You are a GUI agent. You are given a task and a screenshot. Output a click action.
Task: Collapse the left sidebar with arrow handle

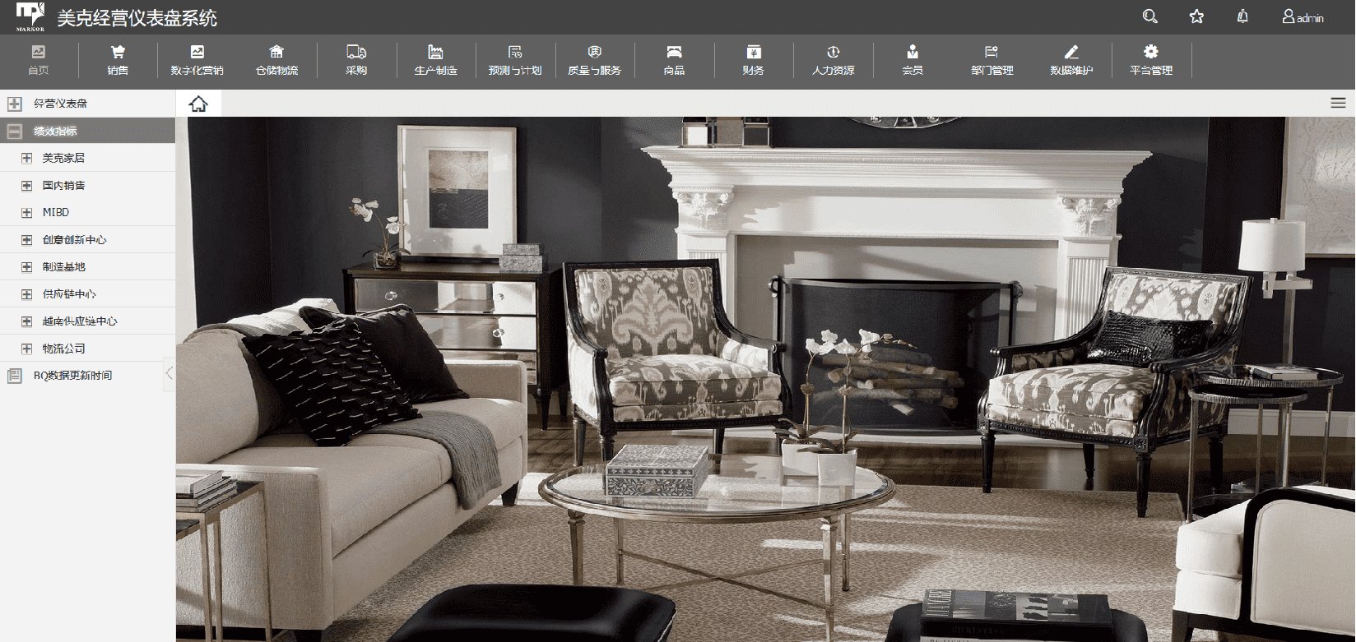point(169,373)
